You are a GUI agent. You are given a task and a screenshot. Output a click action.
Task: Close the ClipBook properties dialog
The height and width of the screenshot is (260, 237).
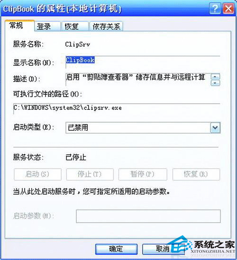point(228,8)
